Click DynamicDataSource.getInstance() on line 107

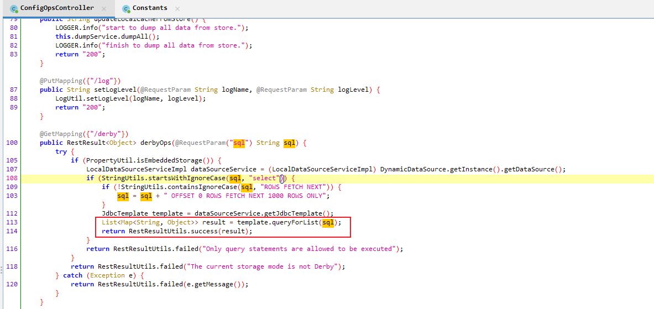point(440,169)
